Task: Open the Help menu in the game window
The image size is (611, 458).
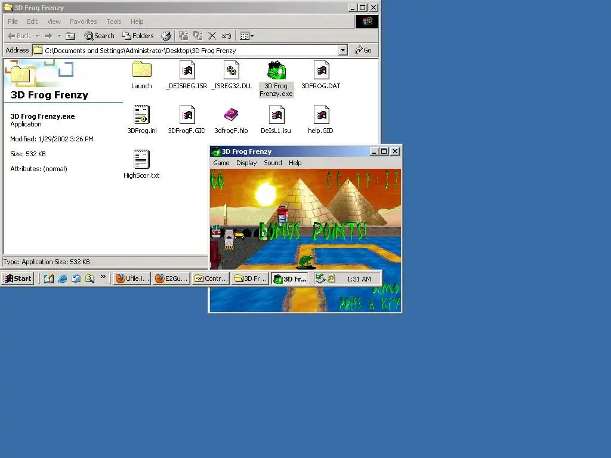Action: pos(295,163)
